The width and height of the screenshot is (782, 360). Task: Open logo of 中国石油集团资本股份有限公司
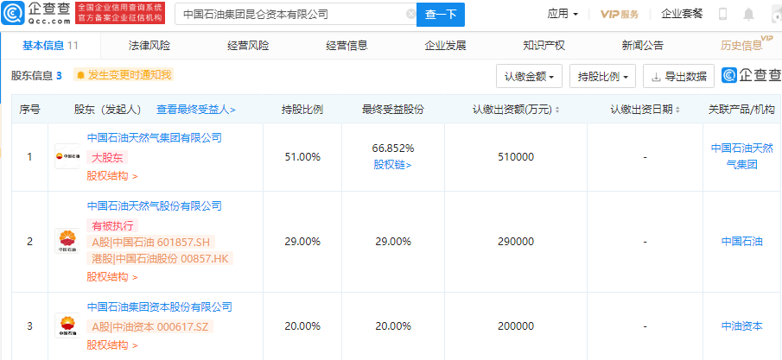point(67,325)
